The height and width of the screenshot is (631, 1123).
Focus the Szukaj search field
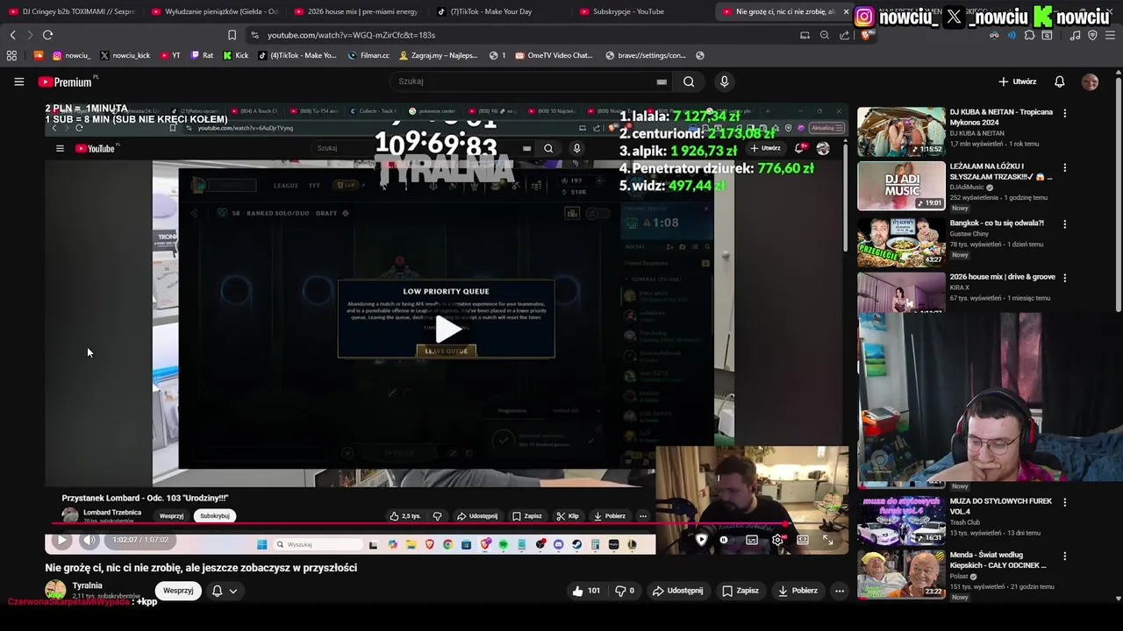tap(522, 82)
